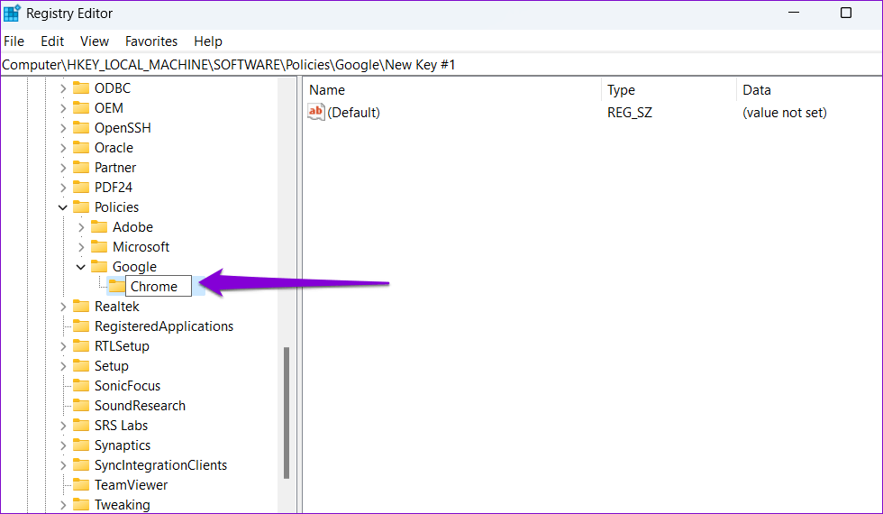This screenshot has height=514, width=883.
Task: Select the OpenSSH folder icon
Action: tap(81, 127)
